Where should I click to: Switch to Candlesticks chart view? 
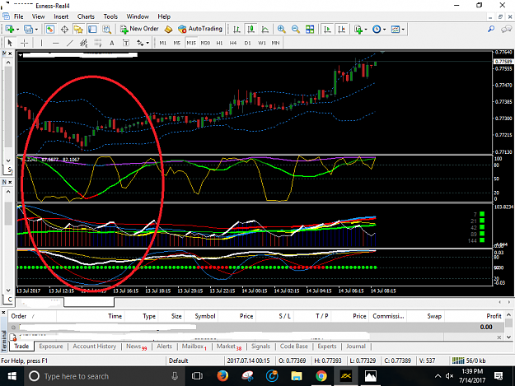[251, 29]
